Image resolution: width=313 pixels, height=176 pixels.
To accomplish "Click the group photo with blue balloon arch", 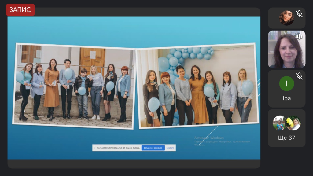I will pyautogui.click(x=197, y=86).
